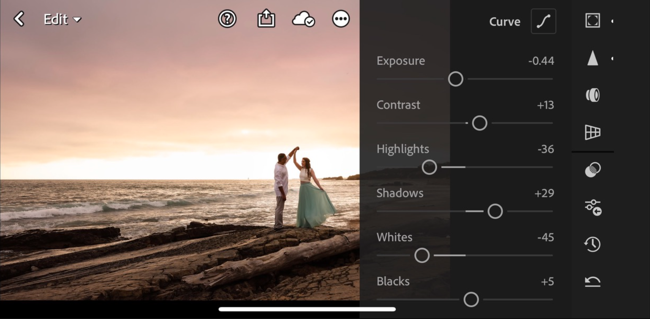Tap the share export icon
The image size is (650, 319).
pyautogui.click(x=266, y=19)
